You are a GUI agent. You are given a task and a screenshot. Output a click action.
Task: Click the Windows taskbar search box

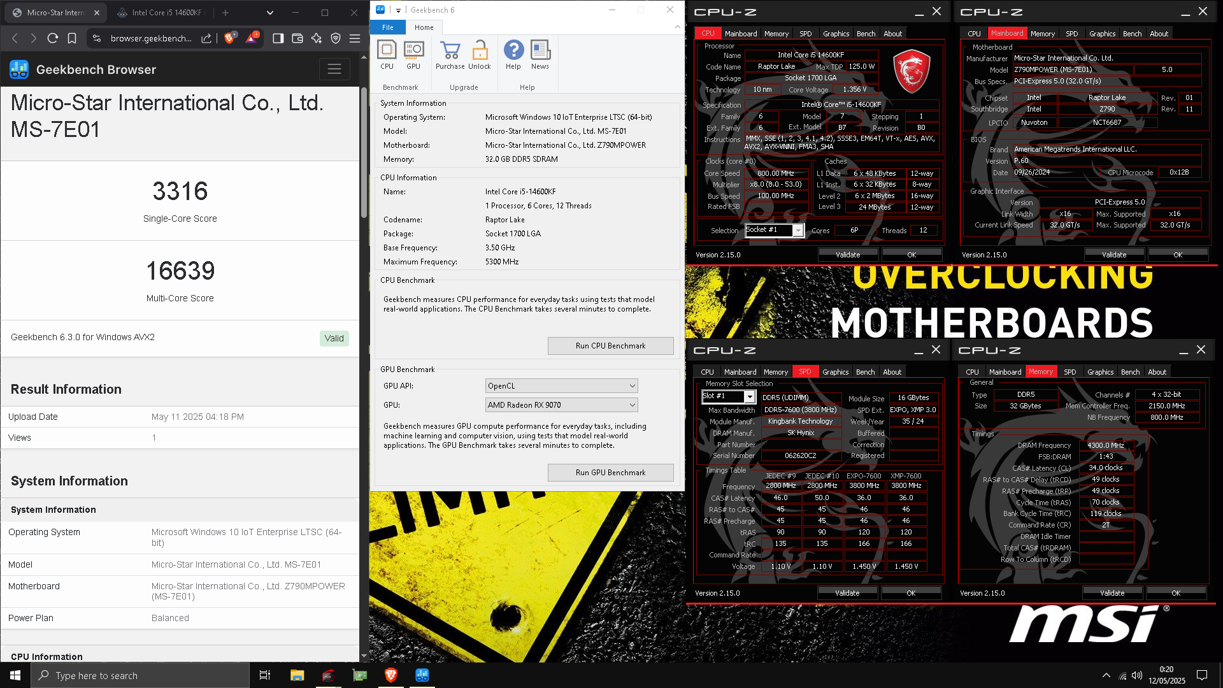140,675
